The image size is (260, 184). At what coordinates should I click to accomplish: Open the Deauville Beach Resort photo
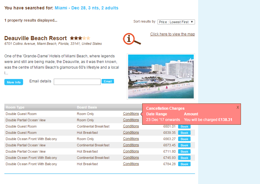tap(161, 76)
